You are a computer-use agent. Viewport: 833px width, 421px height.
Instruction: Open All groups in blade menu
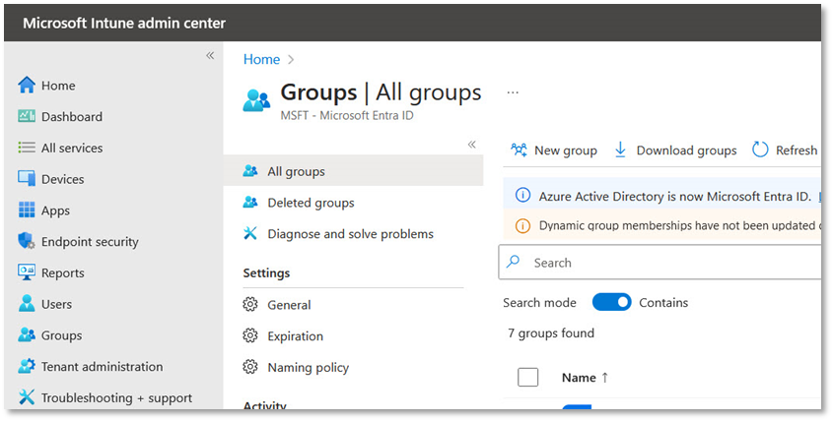coord(353,171)
